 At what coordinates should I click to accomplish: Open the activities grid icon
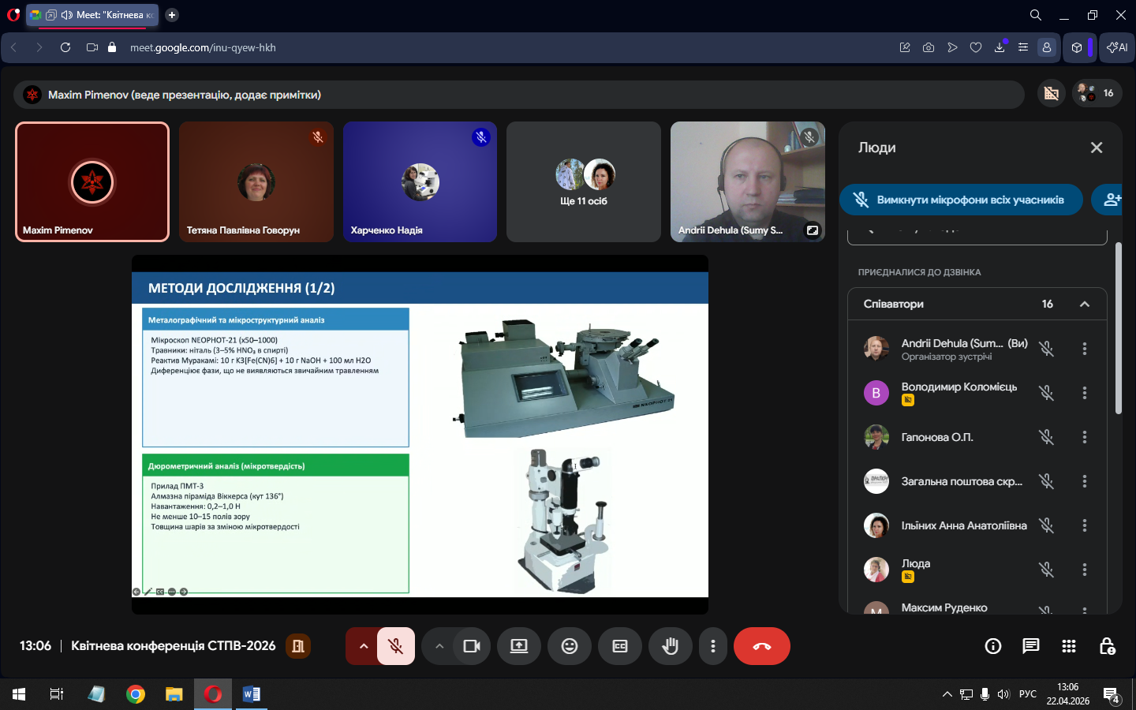(x=1069, y=646)
